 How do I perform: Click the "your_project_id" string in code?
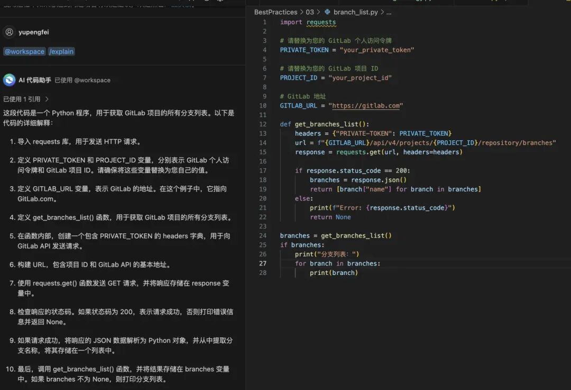click(x=360, y=78)
